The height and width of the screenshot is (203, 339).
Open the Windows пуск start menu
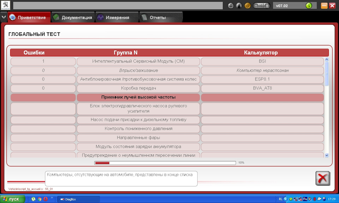12,199
